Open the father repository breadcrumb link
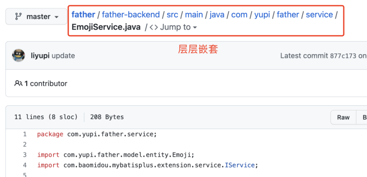This screenshot has height=177, width=367. [x=83, y=15]
